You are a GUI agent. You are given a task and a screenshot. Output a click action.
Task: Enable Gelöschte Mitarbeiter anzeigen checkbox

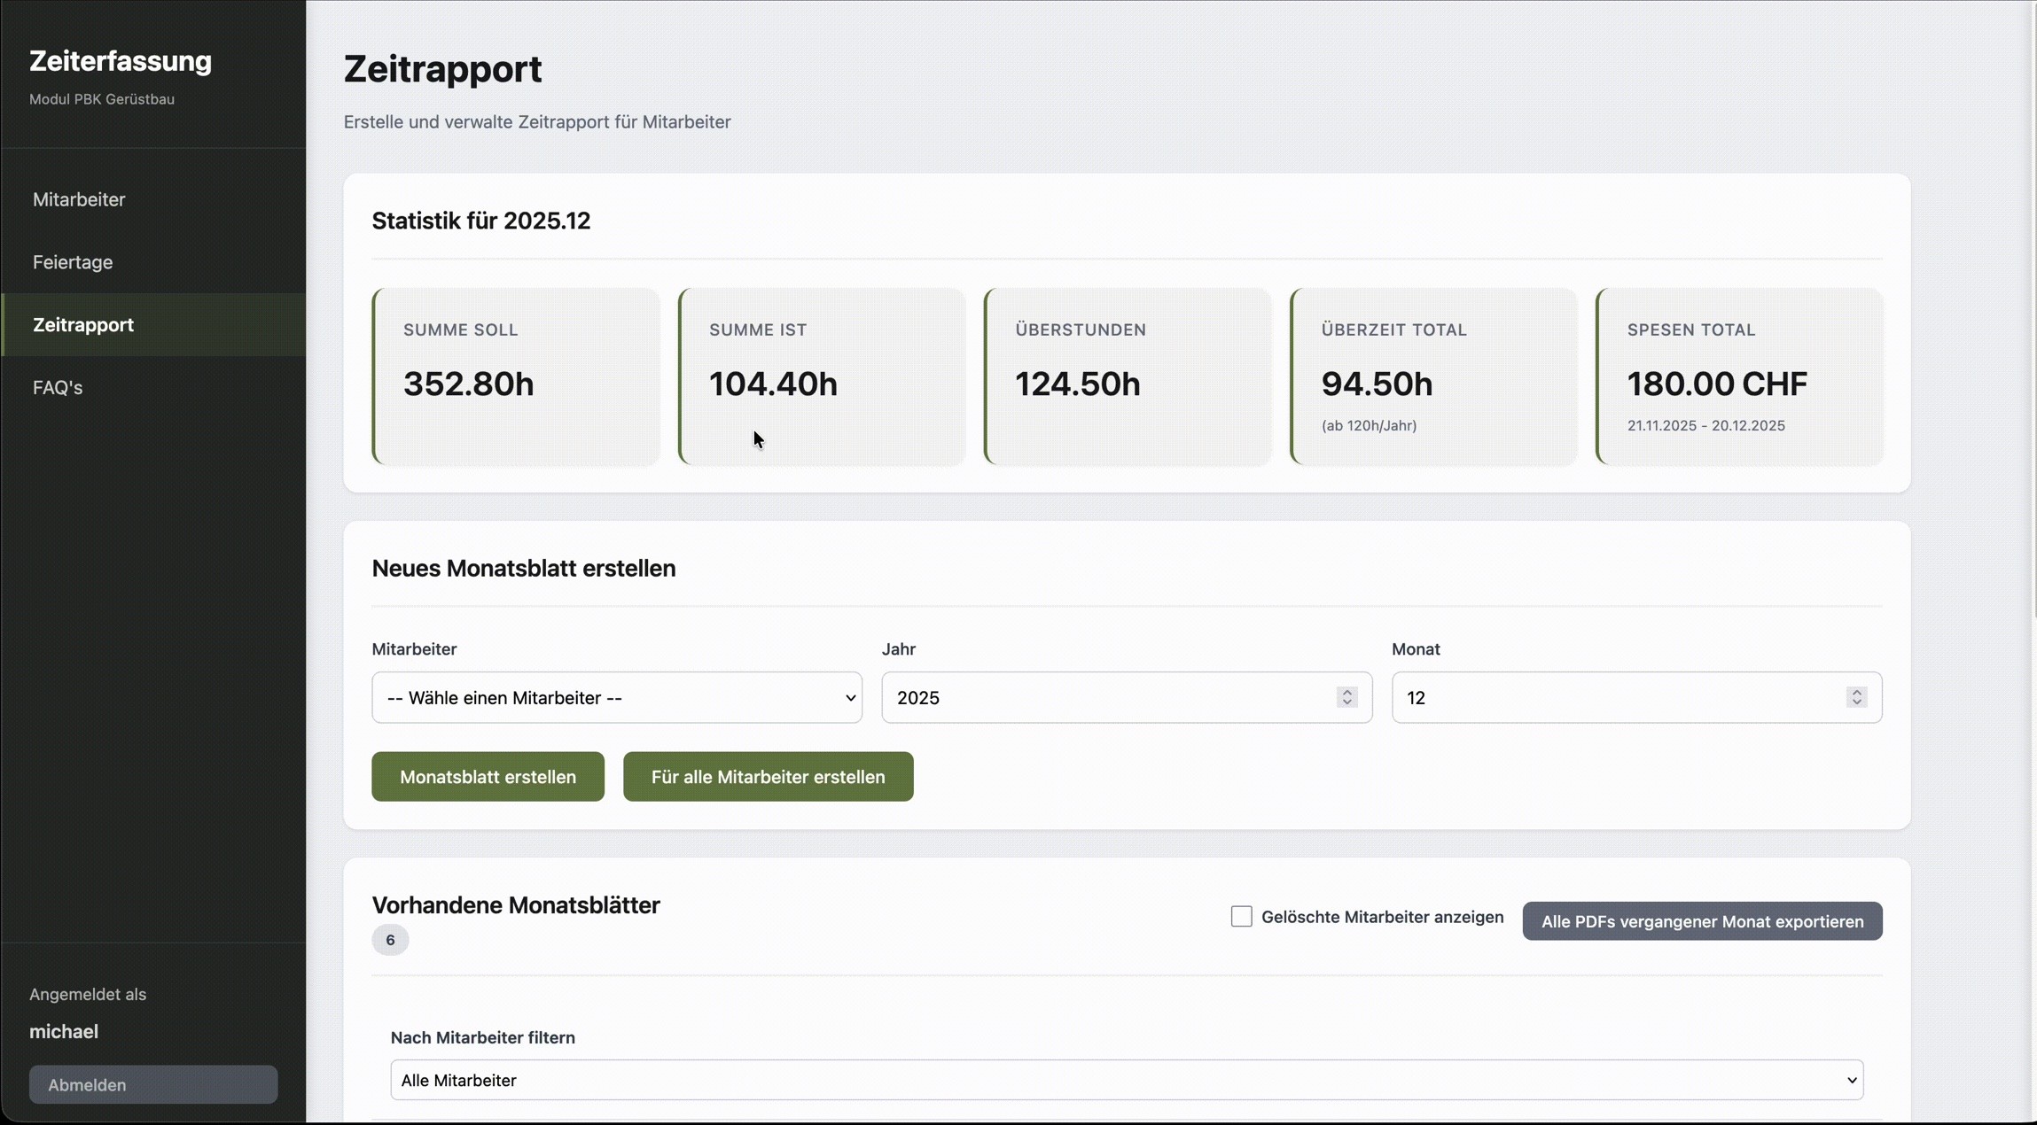[1241, 916]
